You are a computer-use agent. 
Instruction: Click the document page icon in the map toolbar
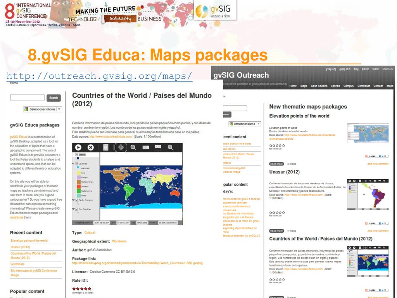pyautogui.click(x=106, y=147)
